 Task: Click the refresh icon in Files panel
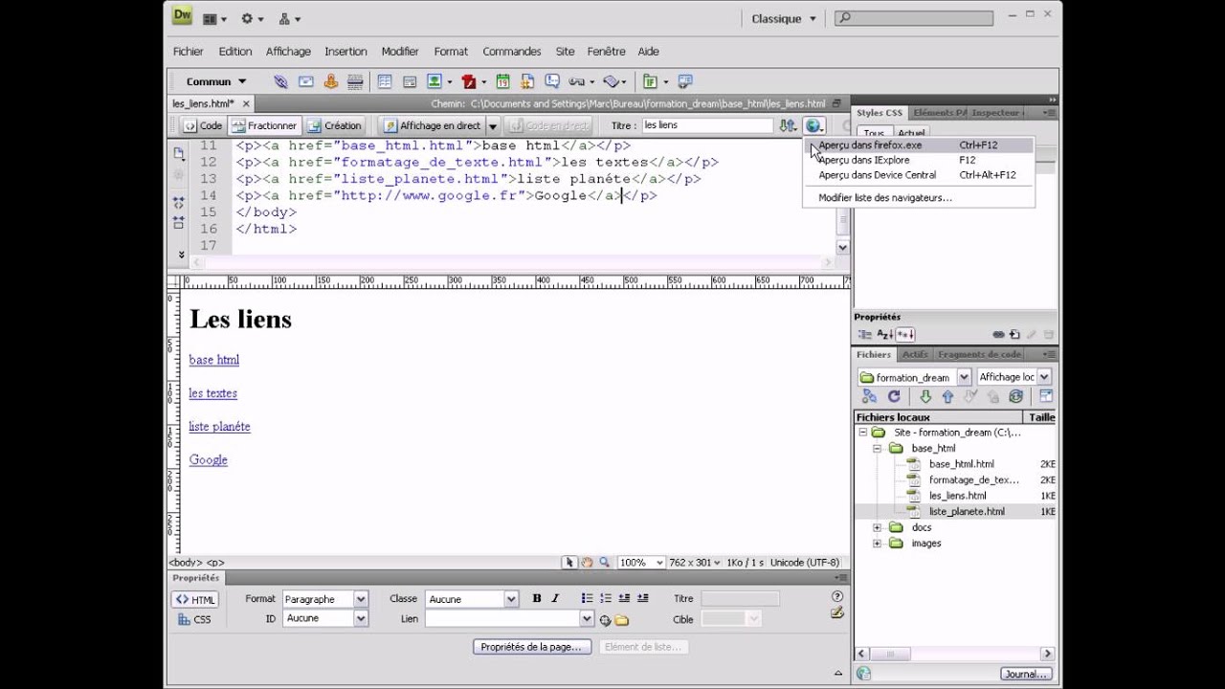click(894, 396)
